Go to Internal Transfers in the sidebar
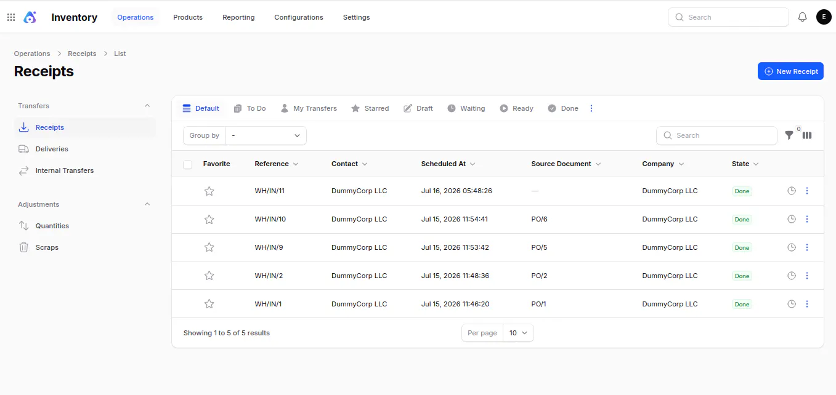 pos(85,170)
